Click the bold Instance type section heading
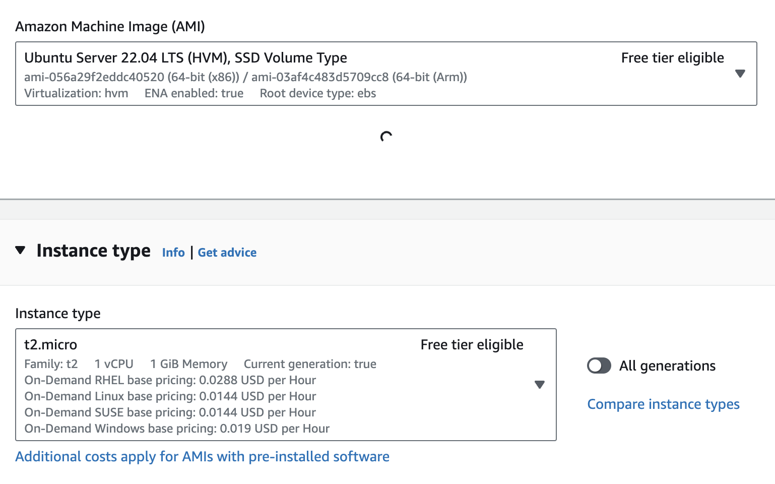The image size is (775, 484). (94, 251)
